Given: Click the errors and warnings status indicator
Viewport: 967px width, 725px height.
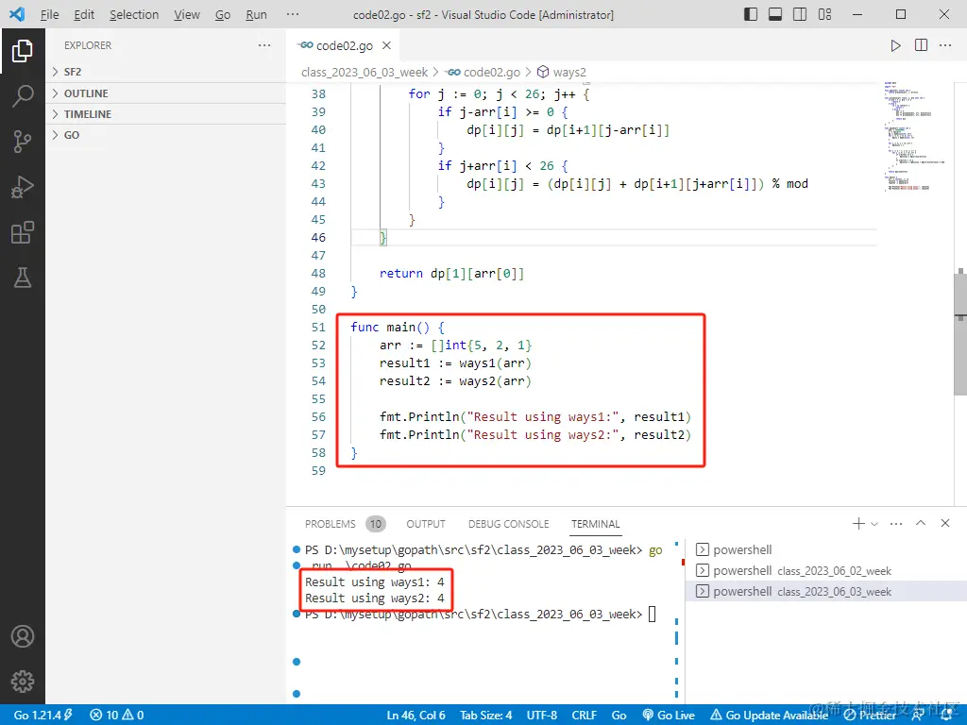Looking at the screenshot, I should coord(116,716).
